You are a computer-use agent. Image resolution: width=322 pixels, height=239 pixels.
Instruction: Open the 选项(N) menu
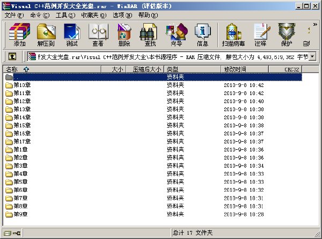tap(122, 15)
